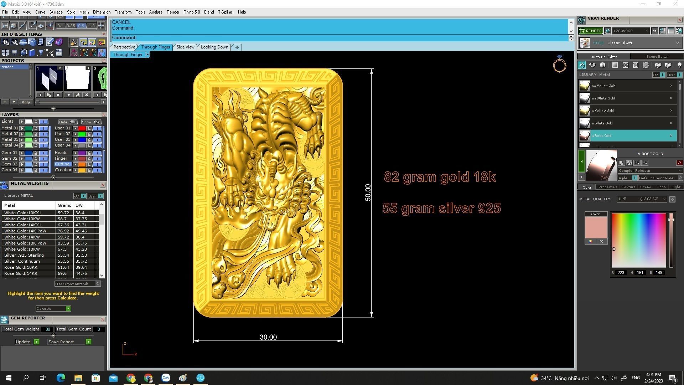684x385 pixels.
Task: Click the gem diamond material library icon
Action: (592, 65)
